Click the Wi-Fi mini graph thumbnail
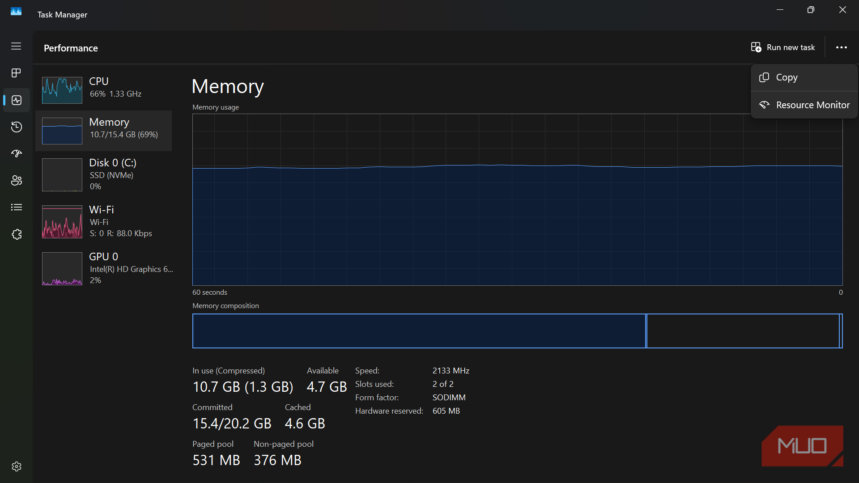Screen dimensions: 859x483 click(x=62, y=222)
